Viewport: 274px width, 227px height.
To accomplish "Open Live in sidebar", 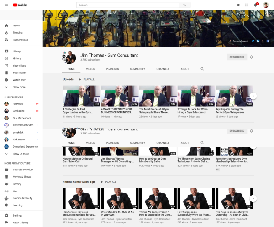I will [x=21, y=191].
